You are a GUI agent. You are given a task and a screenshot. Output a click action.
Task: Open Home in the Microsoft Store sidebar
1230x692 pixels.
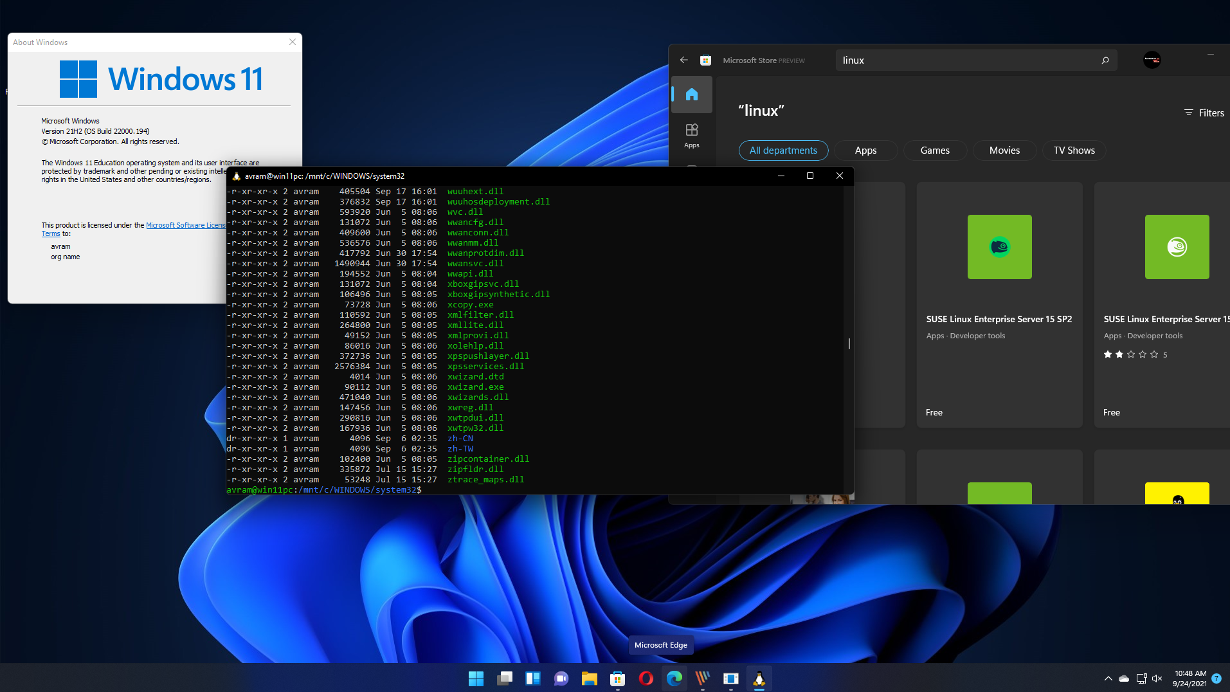[x=691, y=94]
